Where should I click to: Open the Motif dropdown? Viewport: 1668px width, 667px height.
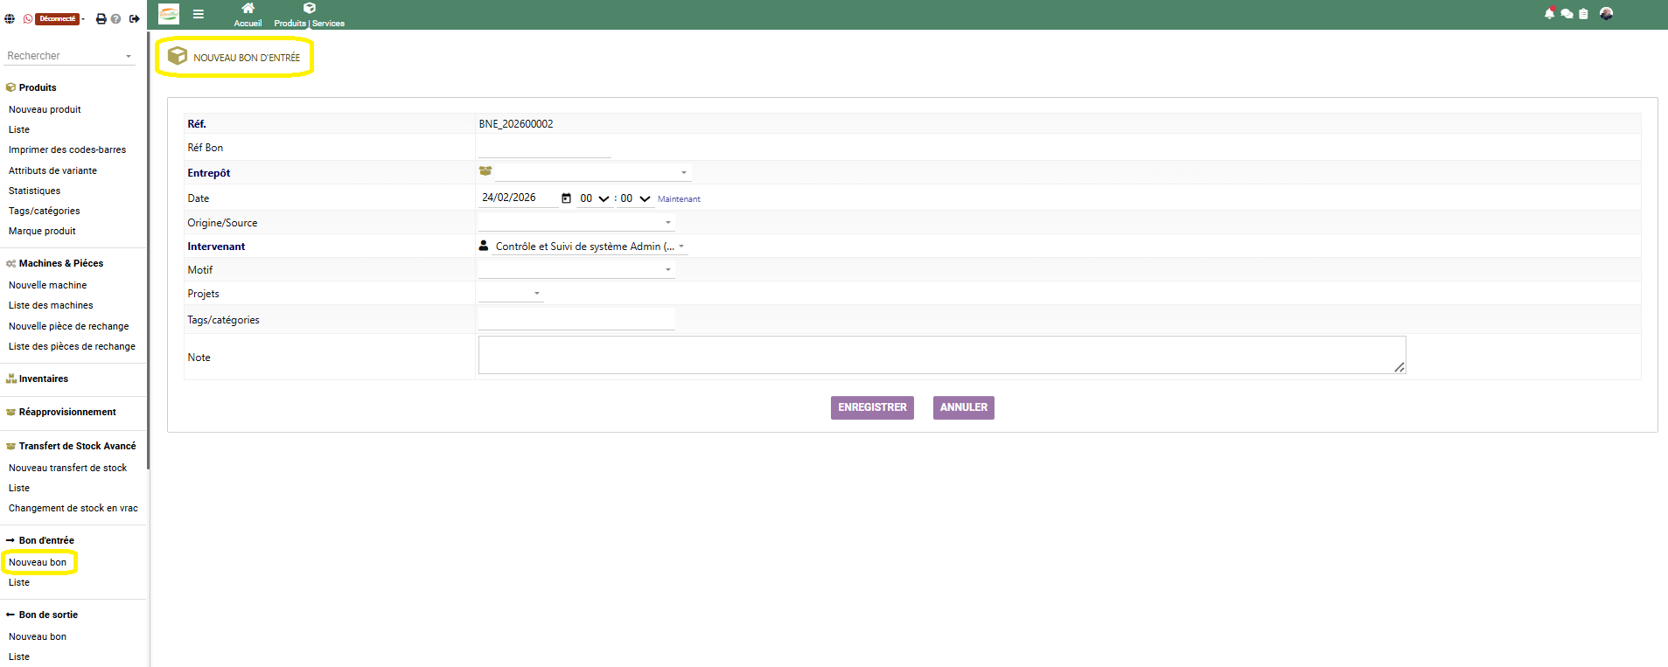pos(576,270)
